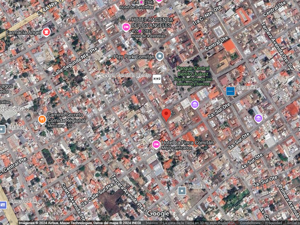Open the Estafeta marker icon

(x=2, y=129)
